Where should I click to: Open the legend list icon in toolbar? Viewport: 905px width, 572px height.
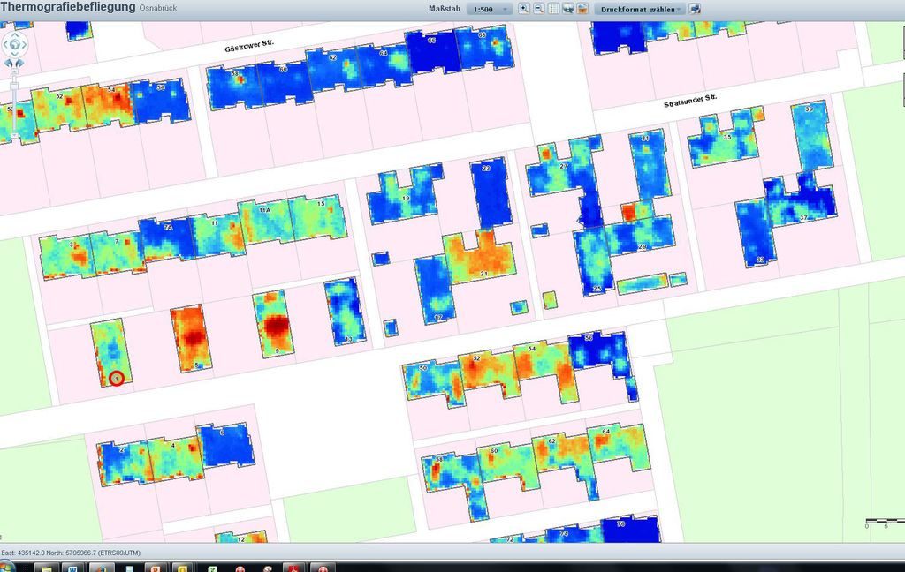[x=554, y=9]
